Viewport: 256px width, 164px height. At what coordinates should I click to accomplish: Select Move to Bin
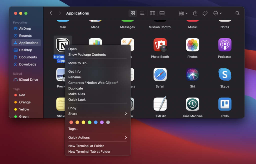pyautogui.click(x=98, y=63)
